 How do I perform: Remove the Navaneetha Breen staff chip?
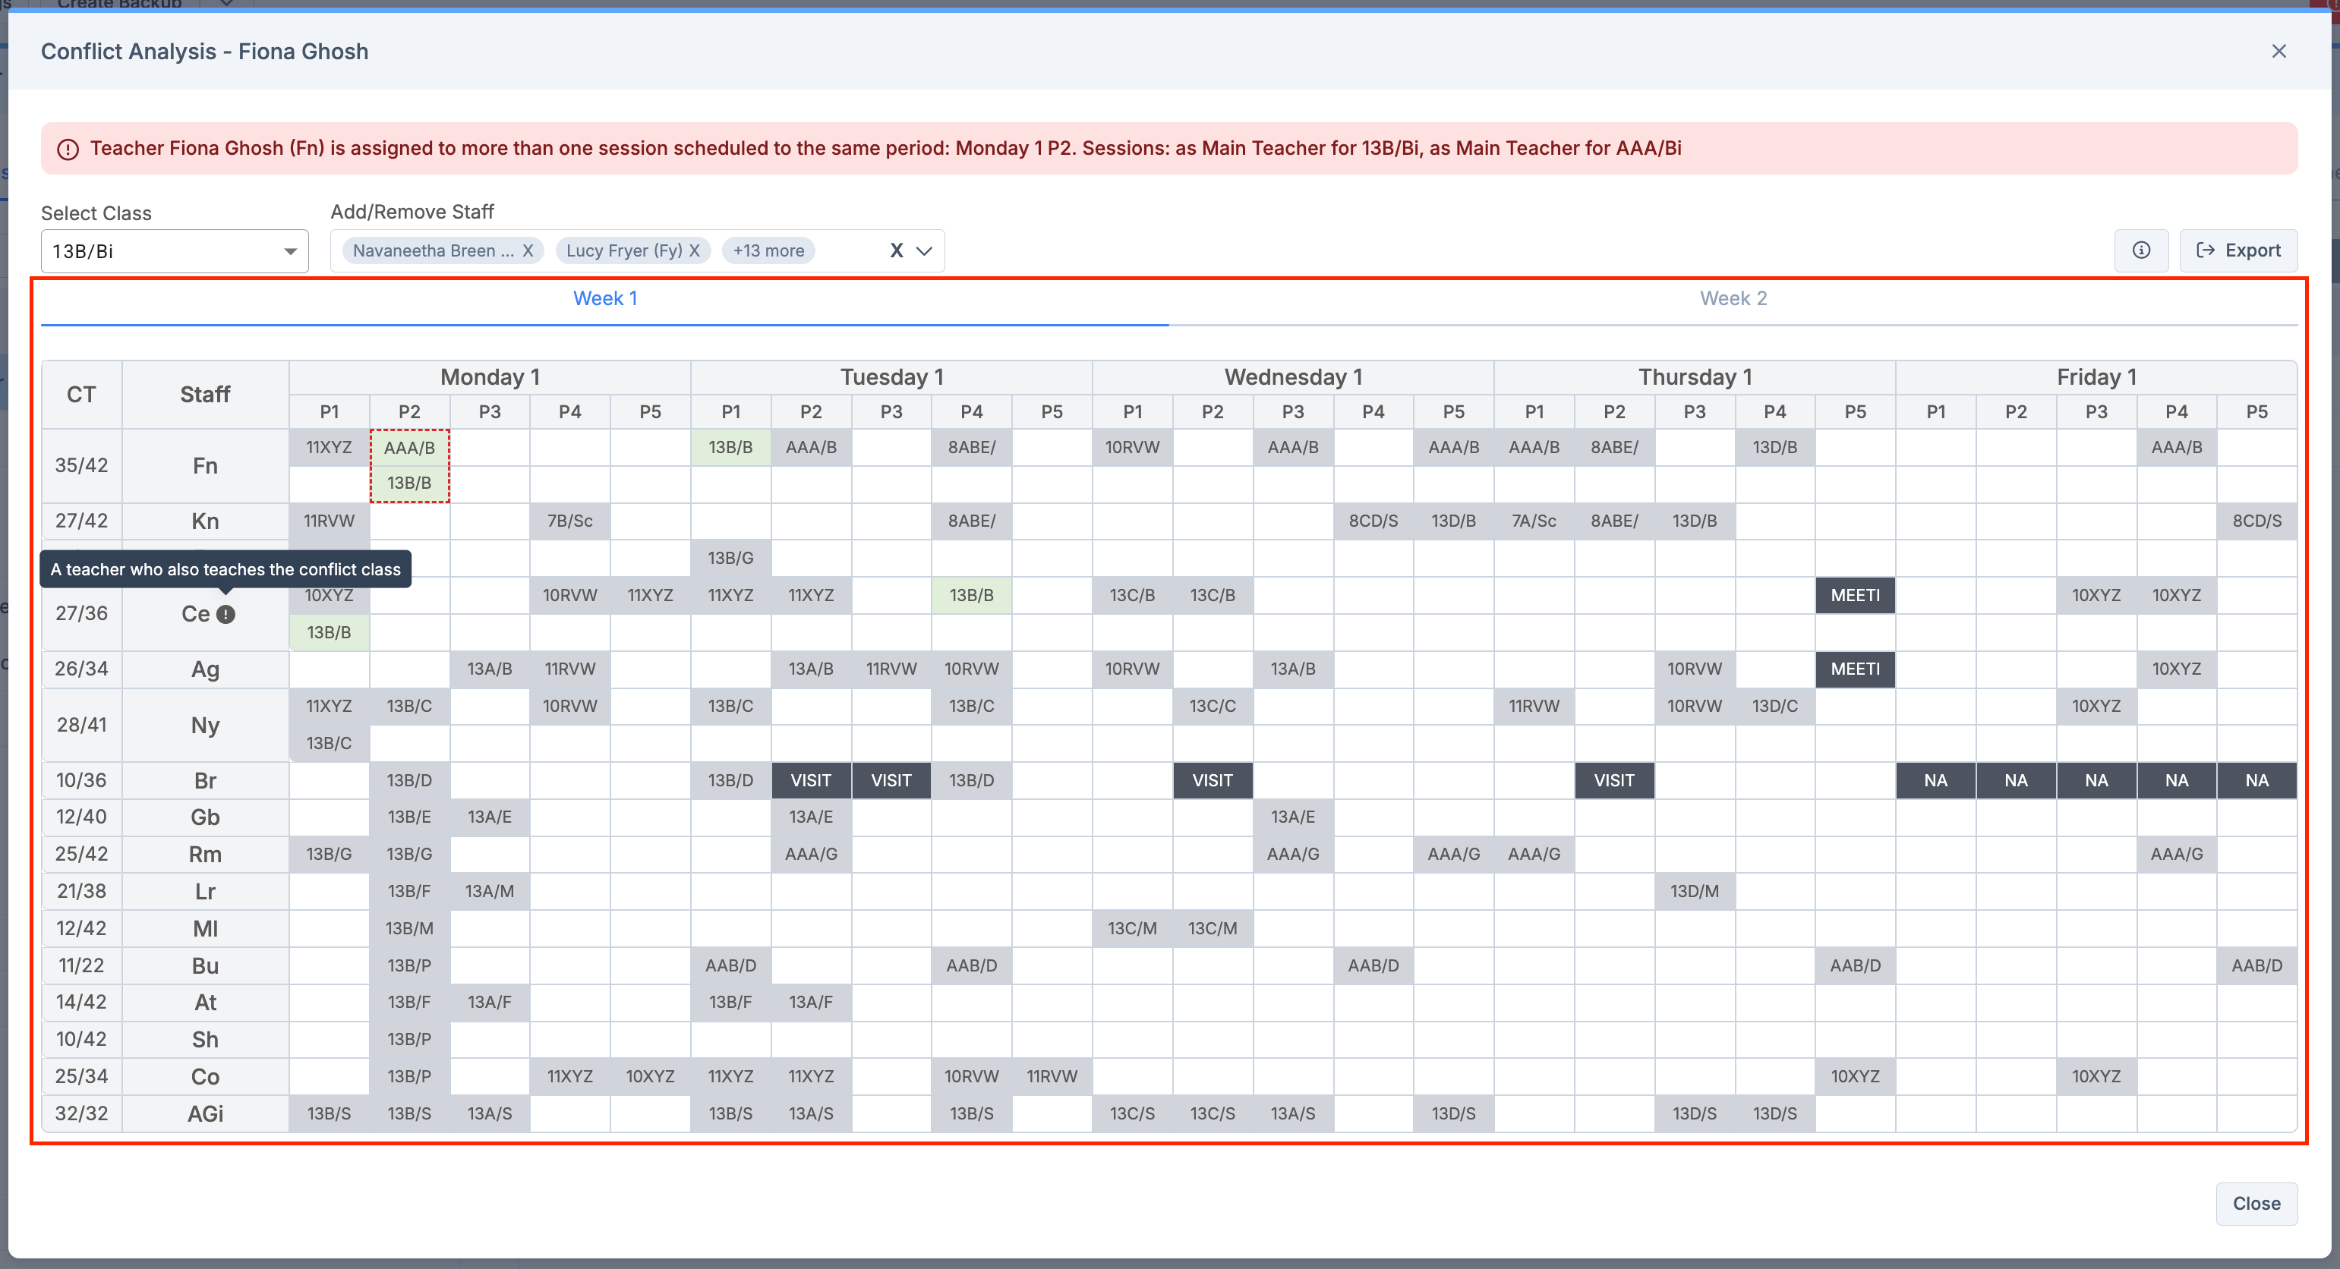point(527,250)
